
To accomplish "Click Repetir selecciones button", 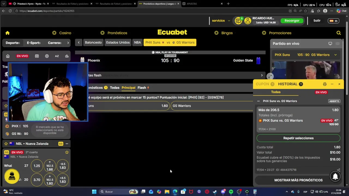I will click(x=298, y=138).
